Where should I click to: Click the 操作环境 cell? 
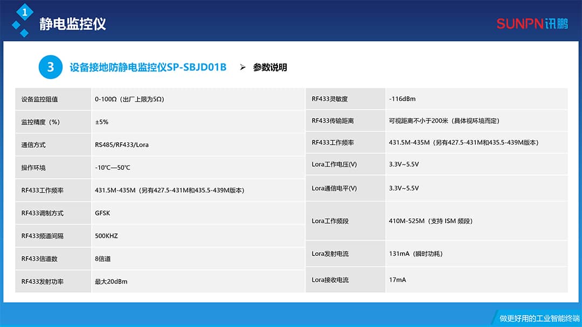tap(53, 168)
